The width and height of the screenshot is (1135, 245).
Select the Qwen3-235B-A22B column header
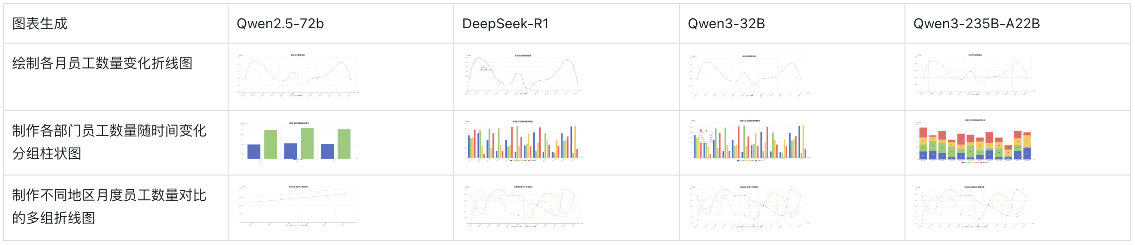(x=976, y=24)
